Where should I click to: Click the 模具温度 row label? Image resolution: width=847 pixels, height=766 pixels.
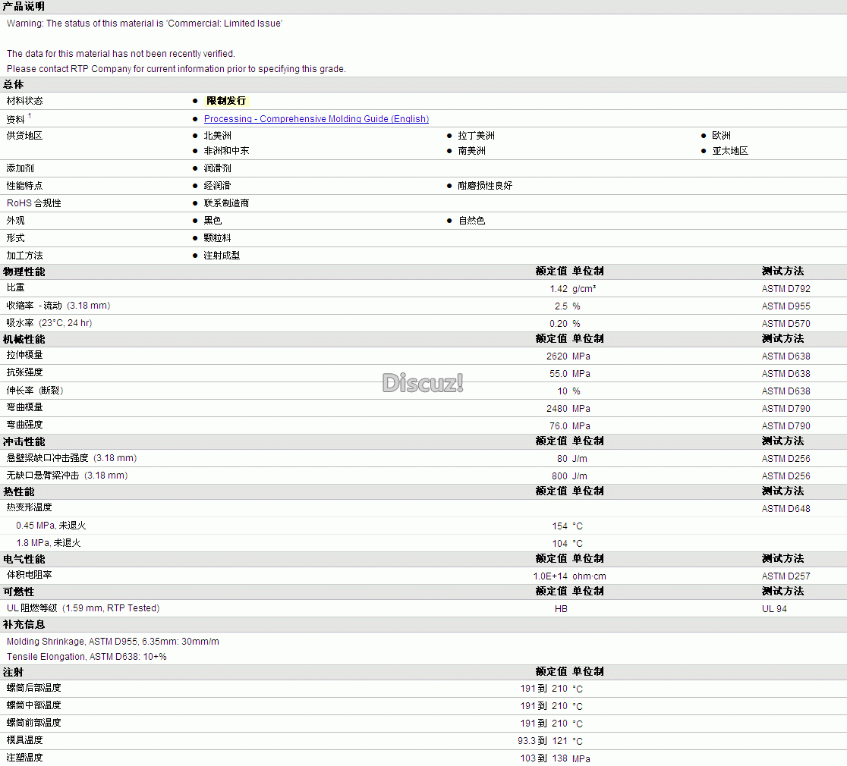click(x=24, y=740)
